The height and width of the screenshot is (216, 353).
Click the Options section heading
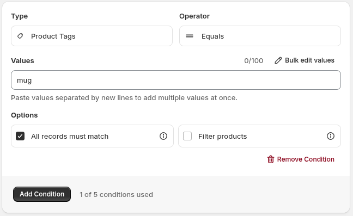[x=25, y=115]
